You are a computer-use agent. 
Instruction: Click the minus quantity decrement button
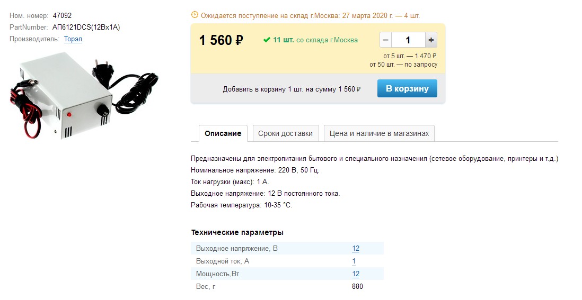pos(386,40)
